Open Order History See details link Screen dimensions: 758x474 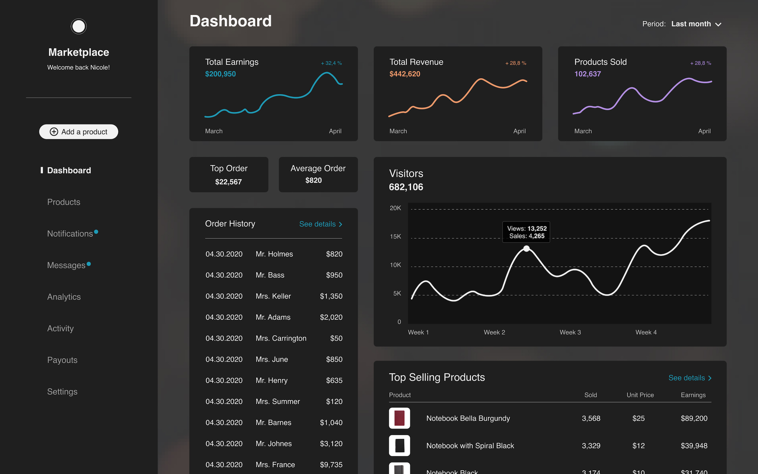(x=317, y=224)
